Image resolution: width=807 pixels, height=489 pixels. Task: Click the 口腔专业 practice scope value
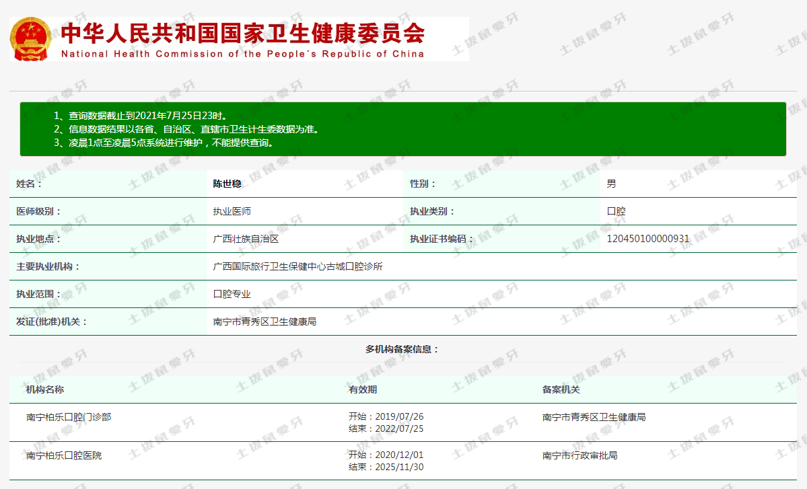pos(232,294)
